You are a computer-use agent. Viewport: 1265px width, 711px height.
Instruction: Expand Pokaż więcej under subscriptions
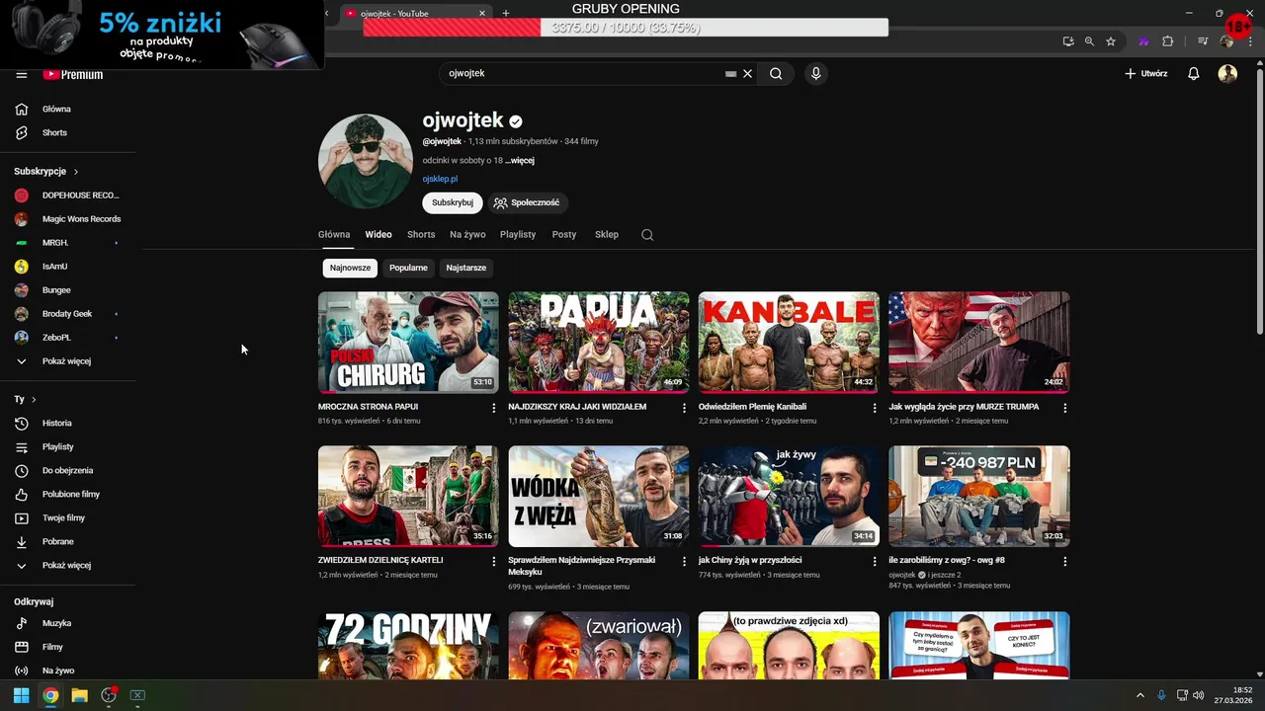point(67,361)
